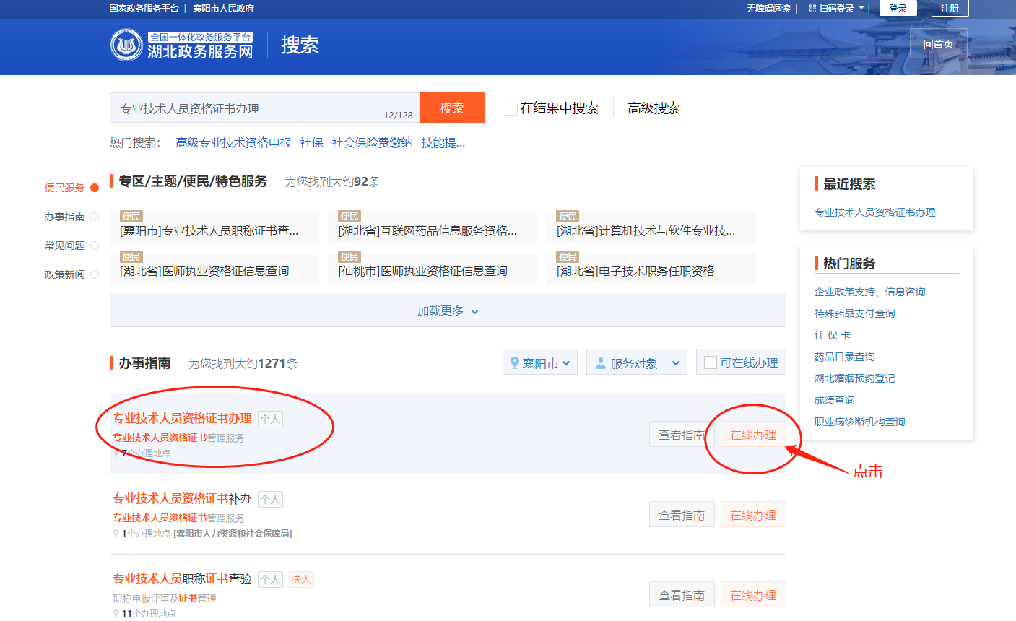1016x621 pixels.
Task: Click the 法人 tag on 职称证书查验
Action: [300, 579]
